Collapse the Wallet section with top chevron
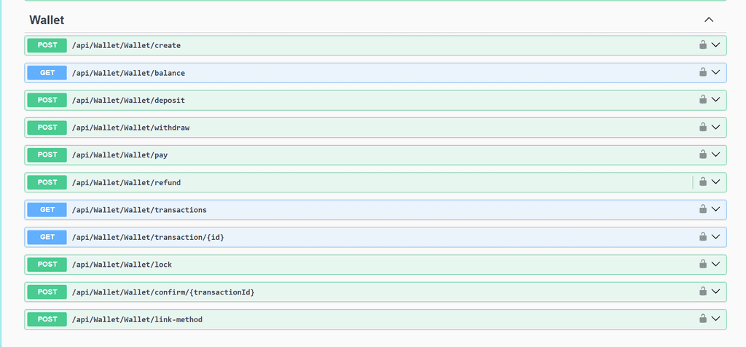746x347 pixels. (709, 20)
